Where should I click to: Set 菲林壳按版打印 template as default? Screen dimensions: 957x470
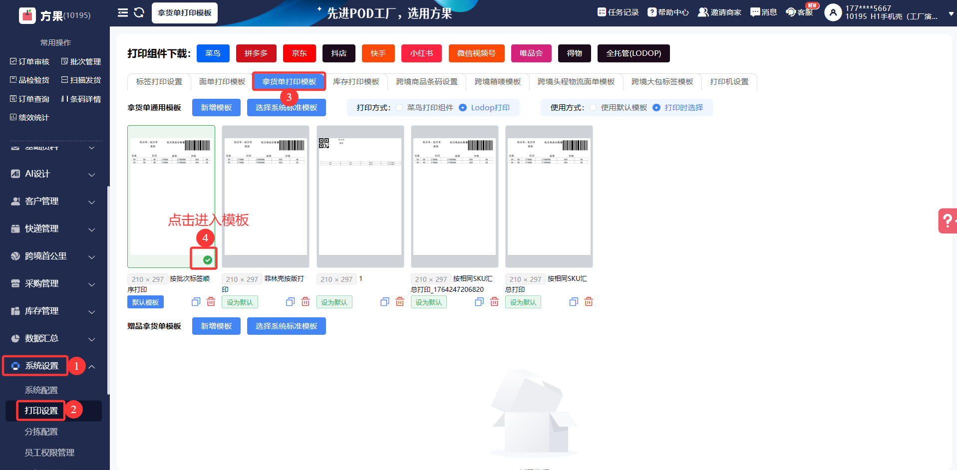tap(240, 302)
